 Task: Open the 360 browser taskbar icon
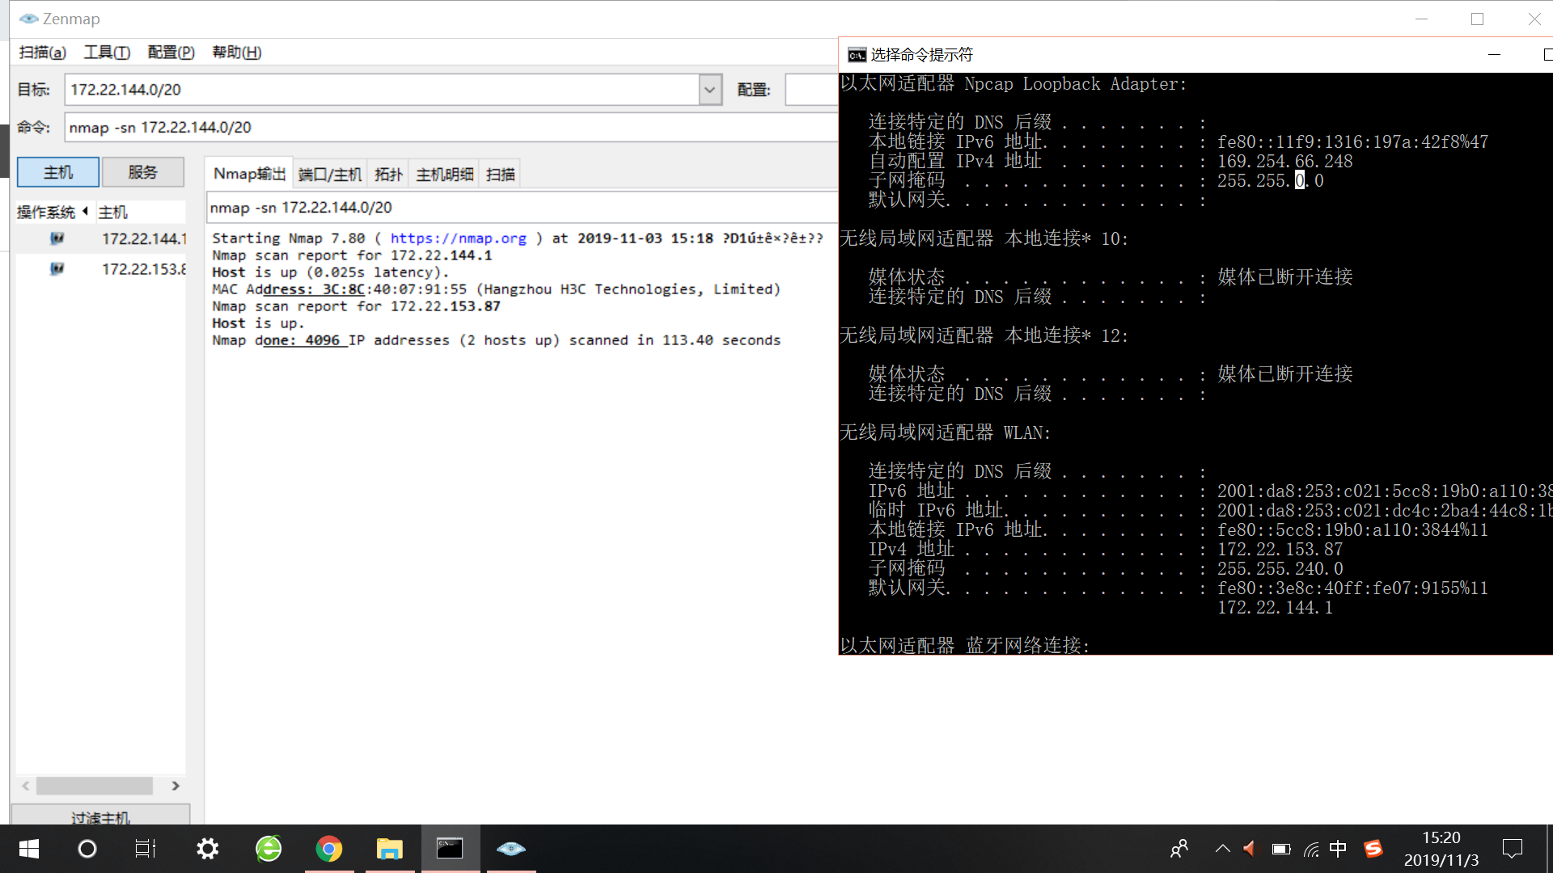(x=268, y=849)
